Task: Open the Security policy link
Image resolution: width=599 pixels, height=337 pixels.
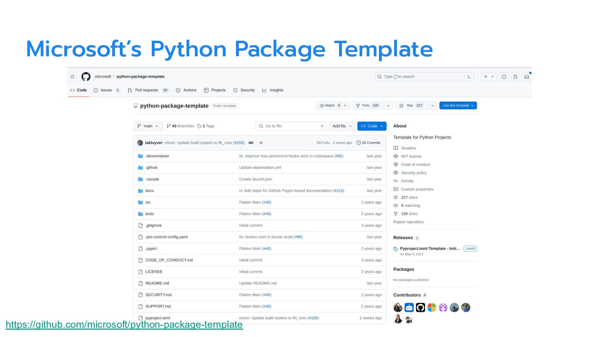Action: click(x=410, y=173)
